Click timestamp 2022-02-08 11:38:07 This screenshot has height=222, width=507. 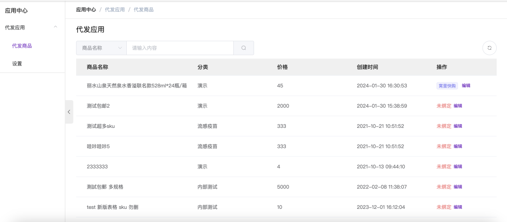[382, 187]
